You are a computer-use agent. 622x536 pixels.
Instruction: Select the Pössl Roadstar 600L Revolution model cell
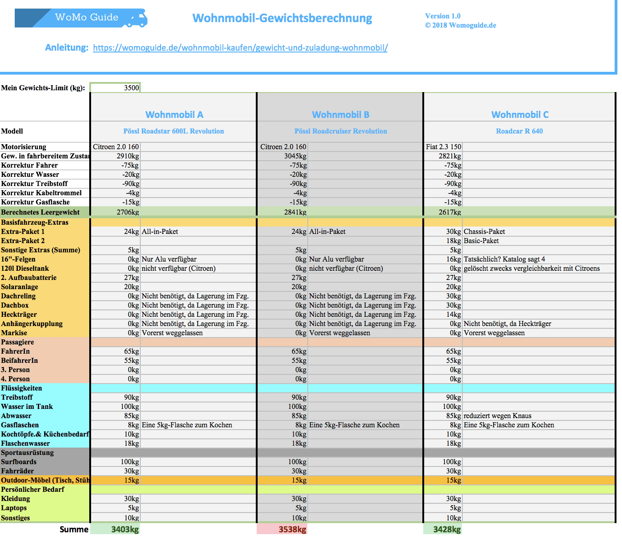tap(173, 131)
